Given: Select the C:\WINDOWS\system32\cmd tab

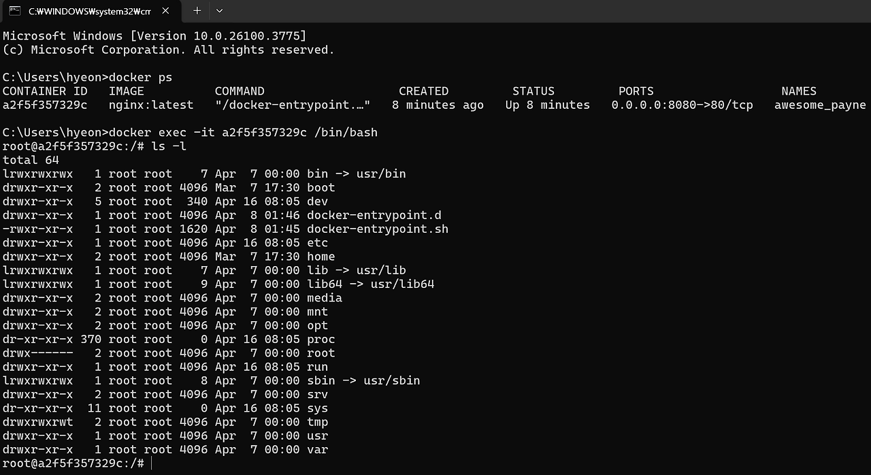Looking at the screenshot, I should click(91, 12).
